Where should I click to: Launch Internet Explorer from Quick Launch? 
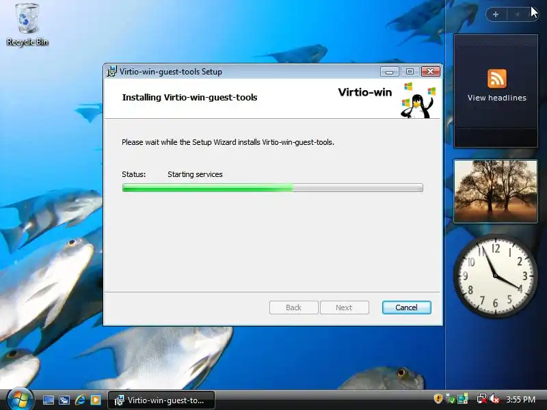80,400
